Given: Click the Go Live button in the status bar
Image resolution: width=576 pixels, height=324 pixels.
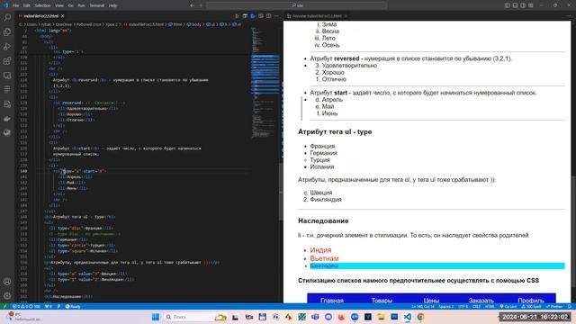Looking at the screenshot, I should (508, 306).
